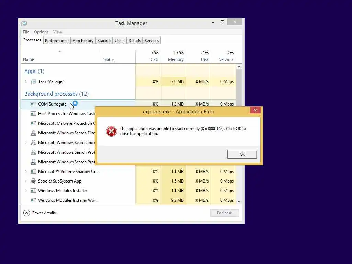Image resolution: width=352 pixels, height=264 pixels.
Task: Open the View menu
Action: coord(57,32)
